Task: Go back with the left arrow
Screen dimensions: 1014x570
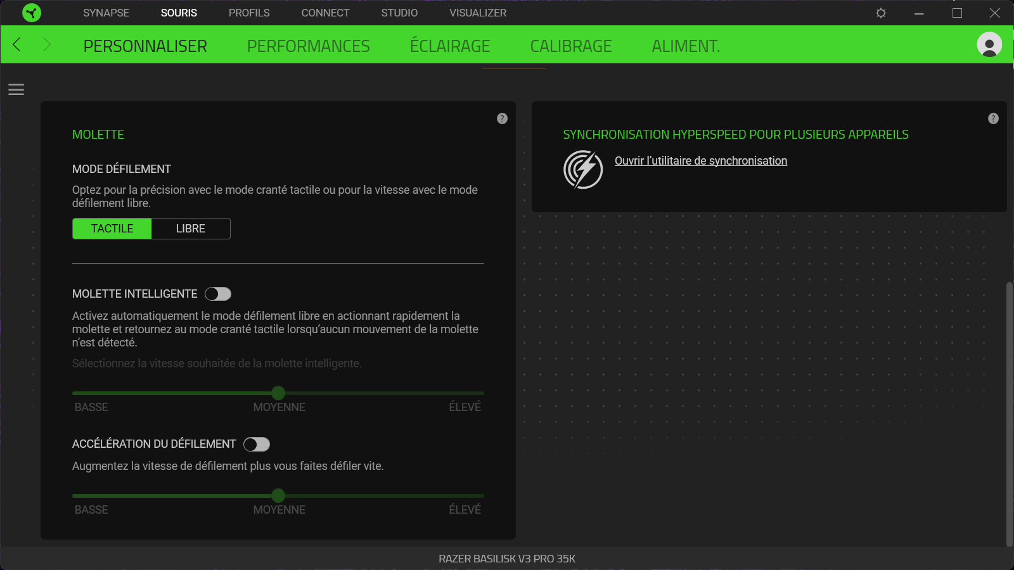Action: click(17, 44)
